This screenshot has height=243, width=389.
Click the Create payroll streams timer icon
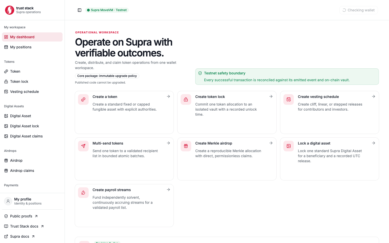coord(83,193)
